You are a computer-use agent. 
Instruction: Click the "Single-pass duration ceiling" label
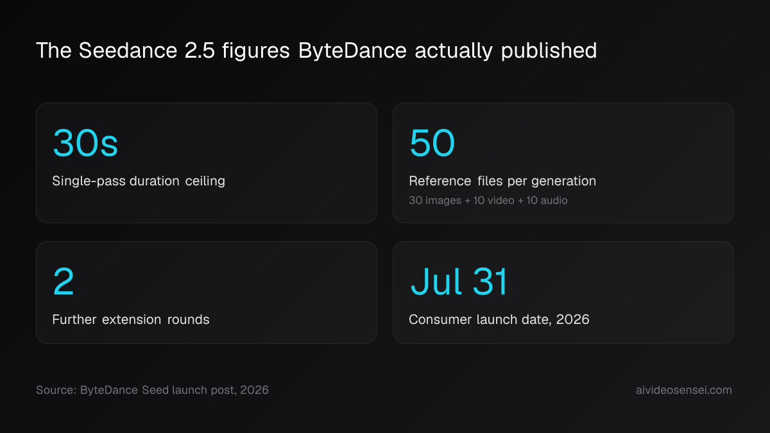tap(139, 181)
